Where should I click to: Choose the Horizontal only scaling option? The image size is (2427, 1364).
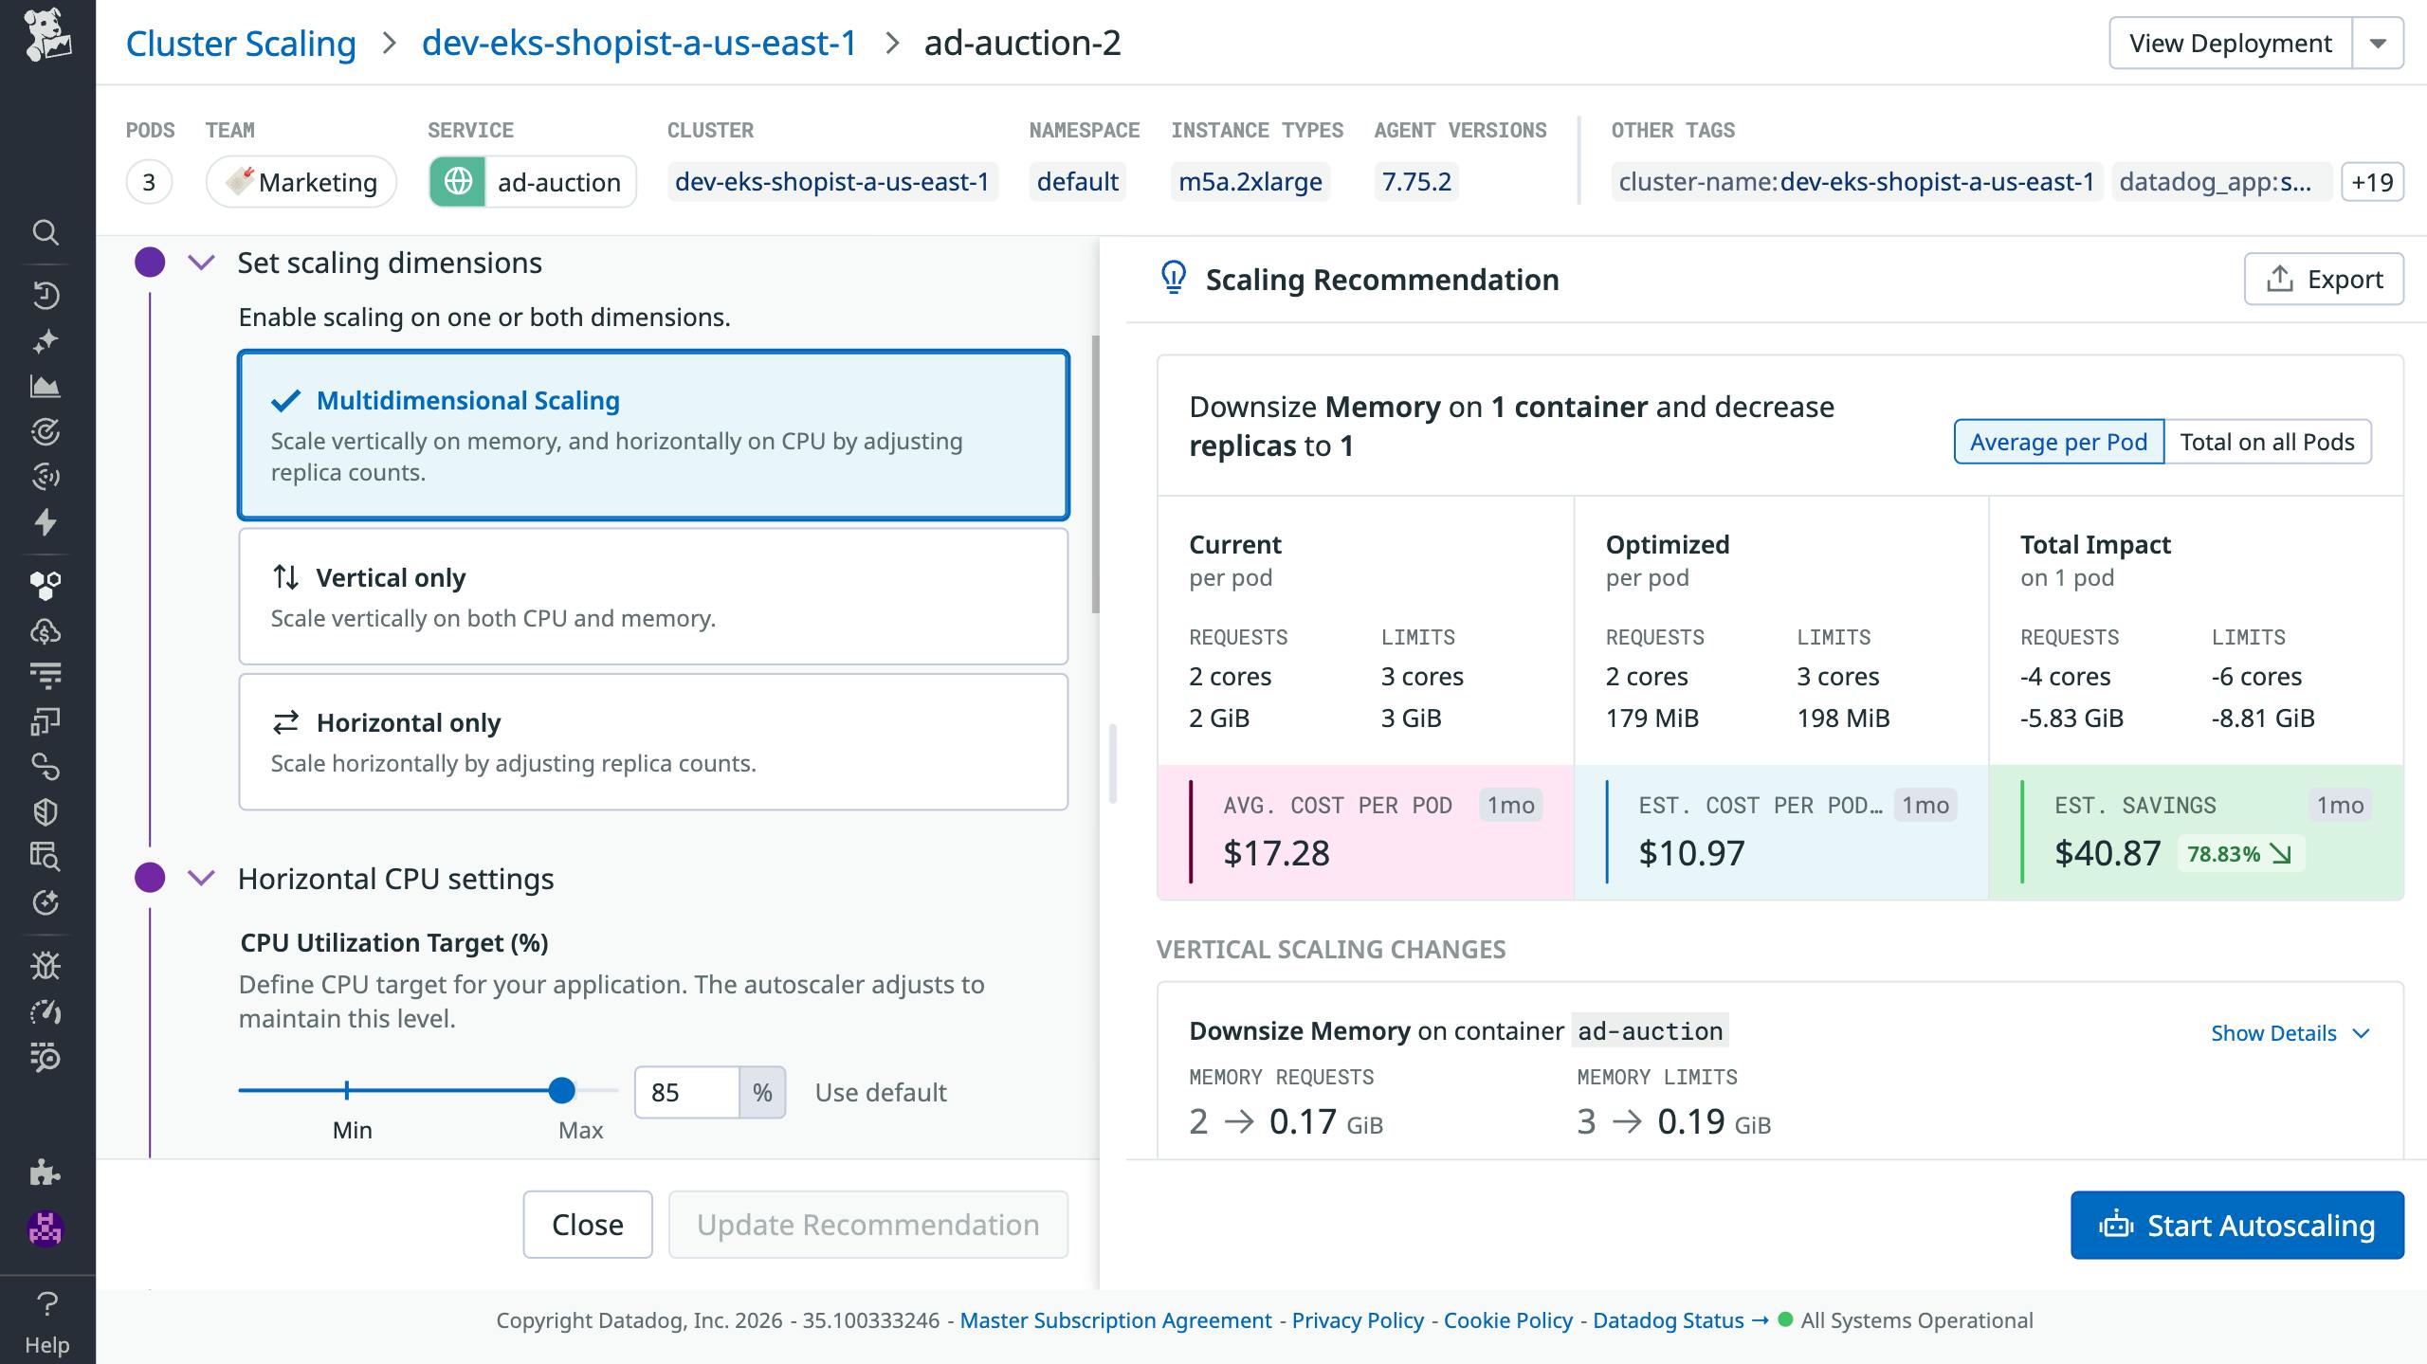click(653, 740)
